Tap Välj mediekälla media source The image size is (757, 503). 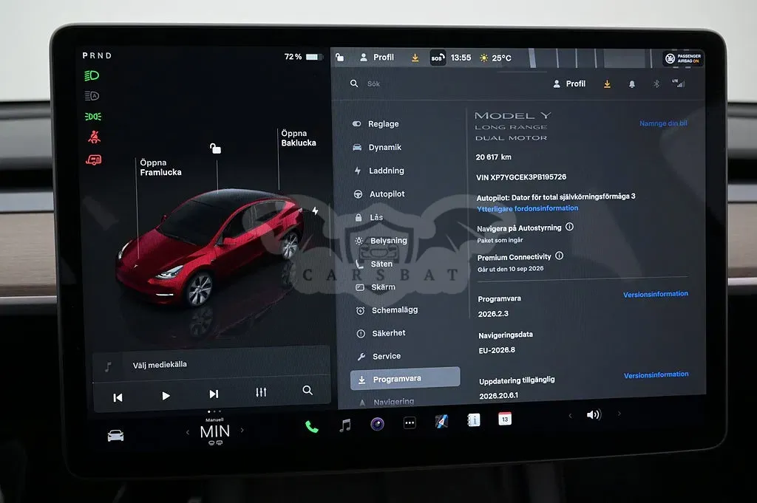click(x=160, y=365)
